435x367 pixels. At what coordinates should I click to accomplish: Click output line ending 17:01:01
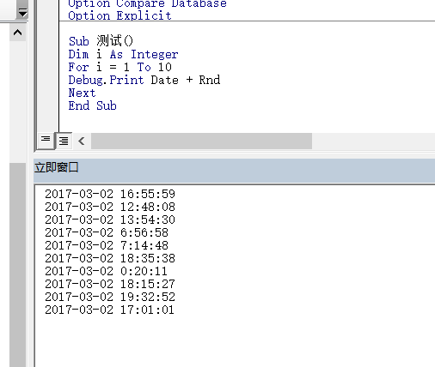point(109,310)
